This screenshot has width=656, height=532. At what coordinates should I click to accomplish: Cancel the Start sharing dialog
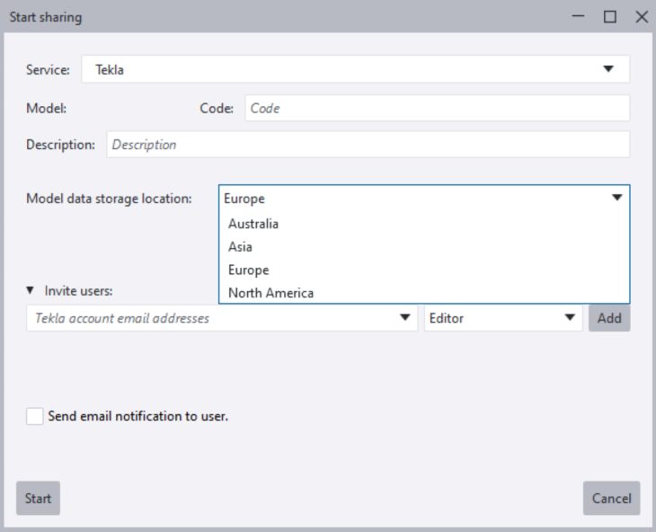pyautogui.click(x=611, y=498)
